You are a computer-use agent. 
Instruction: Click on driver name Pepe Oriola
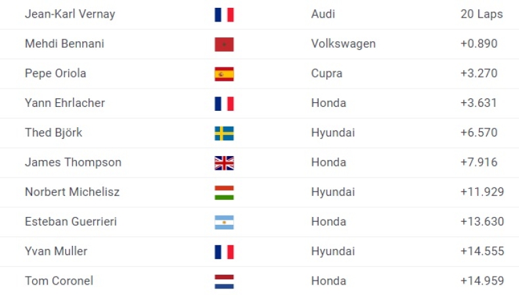click(55, 73)
